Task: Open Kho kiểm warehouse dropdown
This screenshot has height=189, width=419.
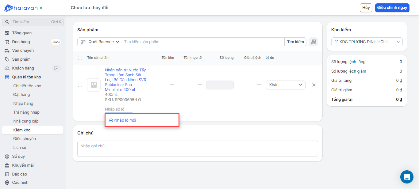Action: tap(367, 42)
